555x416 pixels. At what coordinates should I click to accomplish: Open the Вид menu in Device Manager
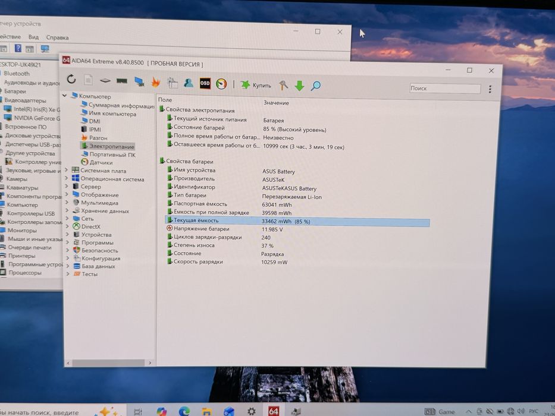click(34, 37)
